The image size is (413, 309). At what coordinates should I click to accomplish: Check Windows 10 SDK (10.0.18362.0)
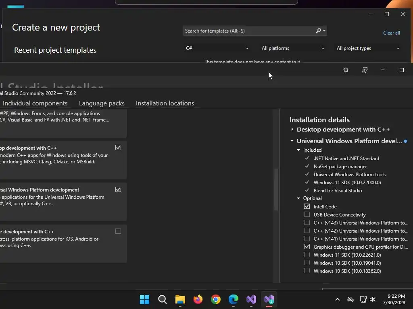coord(307,271)
